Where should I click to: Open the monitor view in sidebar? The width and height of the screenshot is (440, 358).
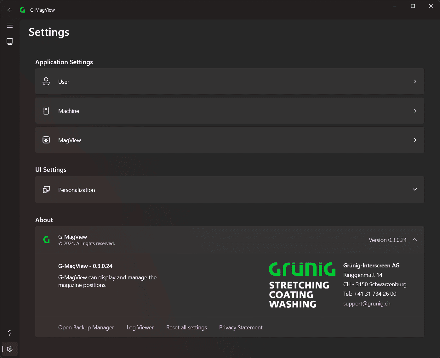[10, 42]
